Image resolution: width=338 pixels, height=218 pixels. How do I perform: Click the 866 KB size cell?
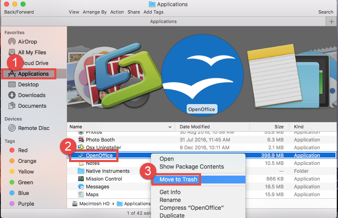pyautogui.click(x=275, y=179)
